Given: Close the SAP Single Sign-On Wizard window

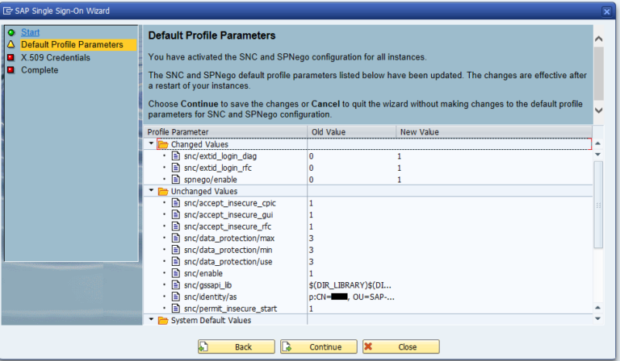Looking at the screenshot, I should coord(606,11).
